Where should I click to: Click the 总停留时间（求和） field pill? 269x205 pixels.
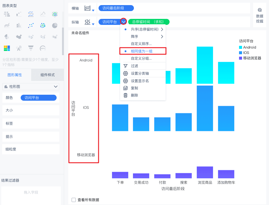[149, 22]
